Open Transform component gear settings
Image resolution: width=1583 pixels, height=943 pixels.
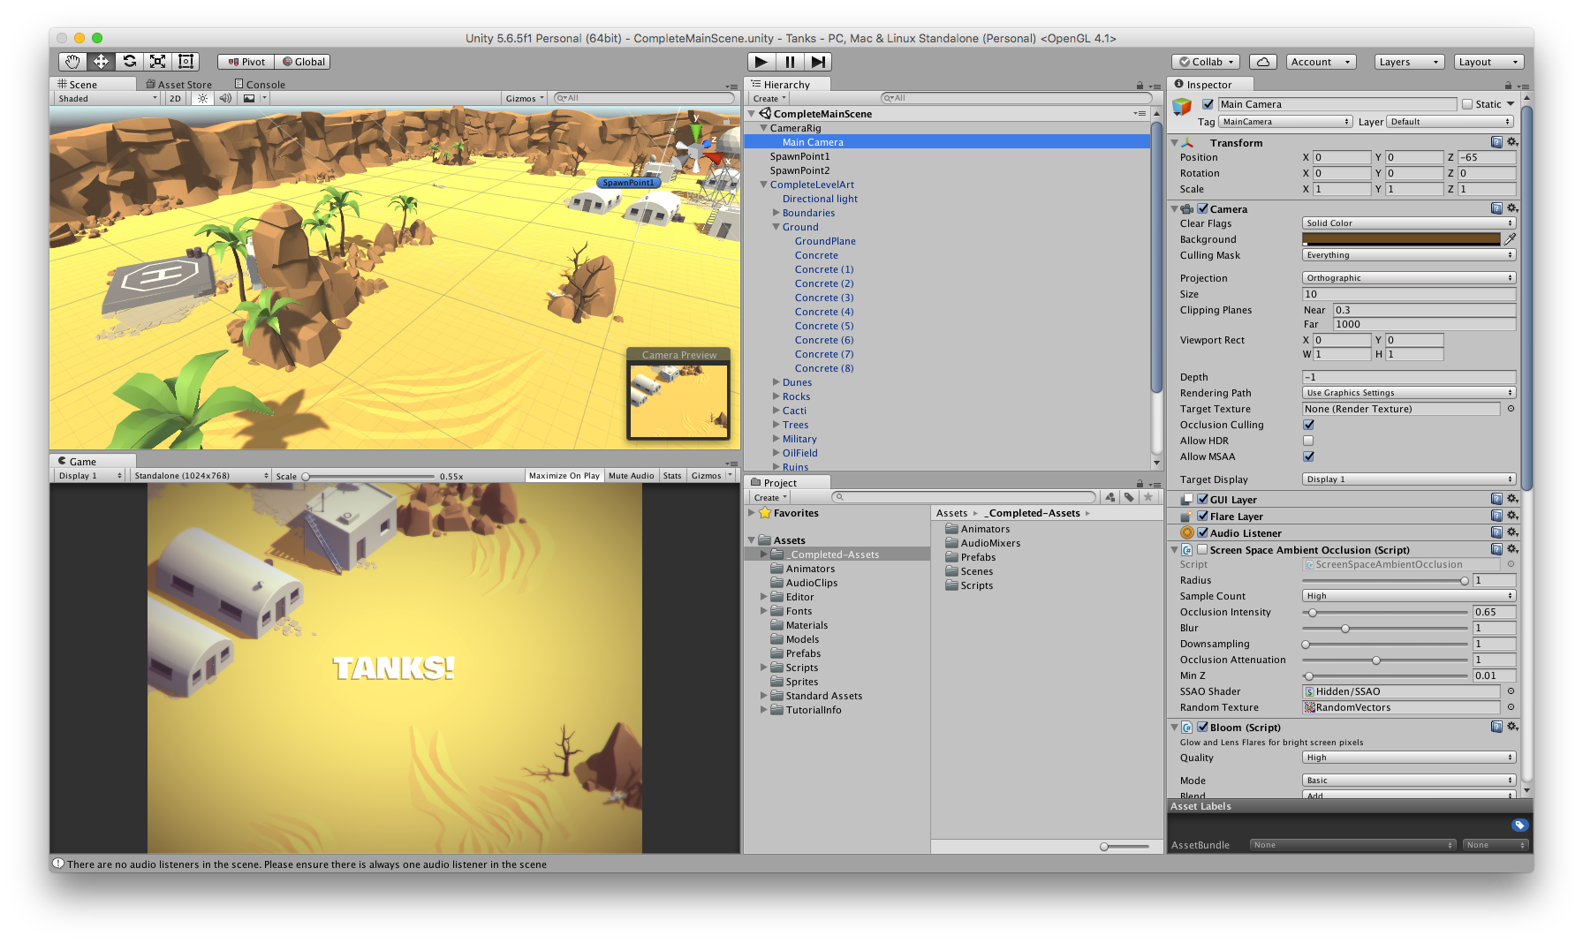(1512, 142)
